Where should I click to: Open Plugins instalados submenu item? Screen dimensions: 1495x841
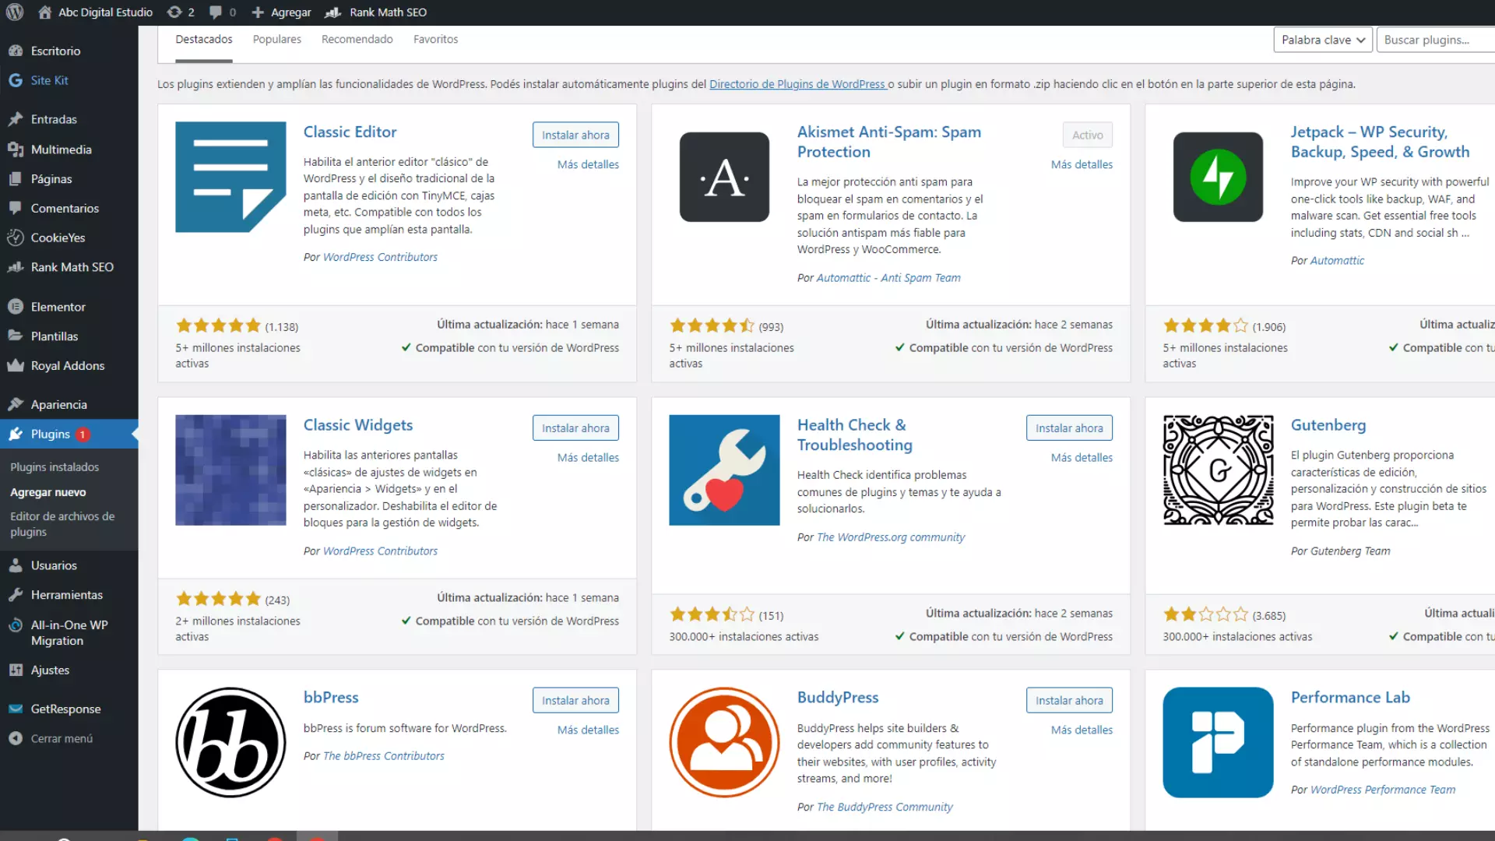point(55,467)
